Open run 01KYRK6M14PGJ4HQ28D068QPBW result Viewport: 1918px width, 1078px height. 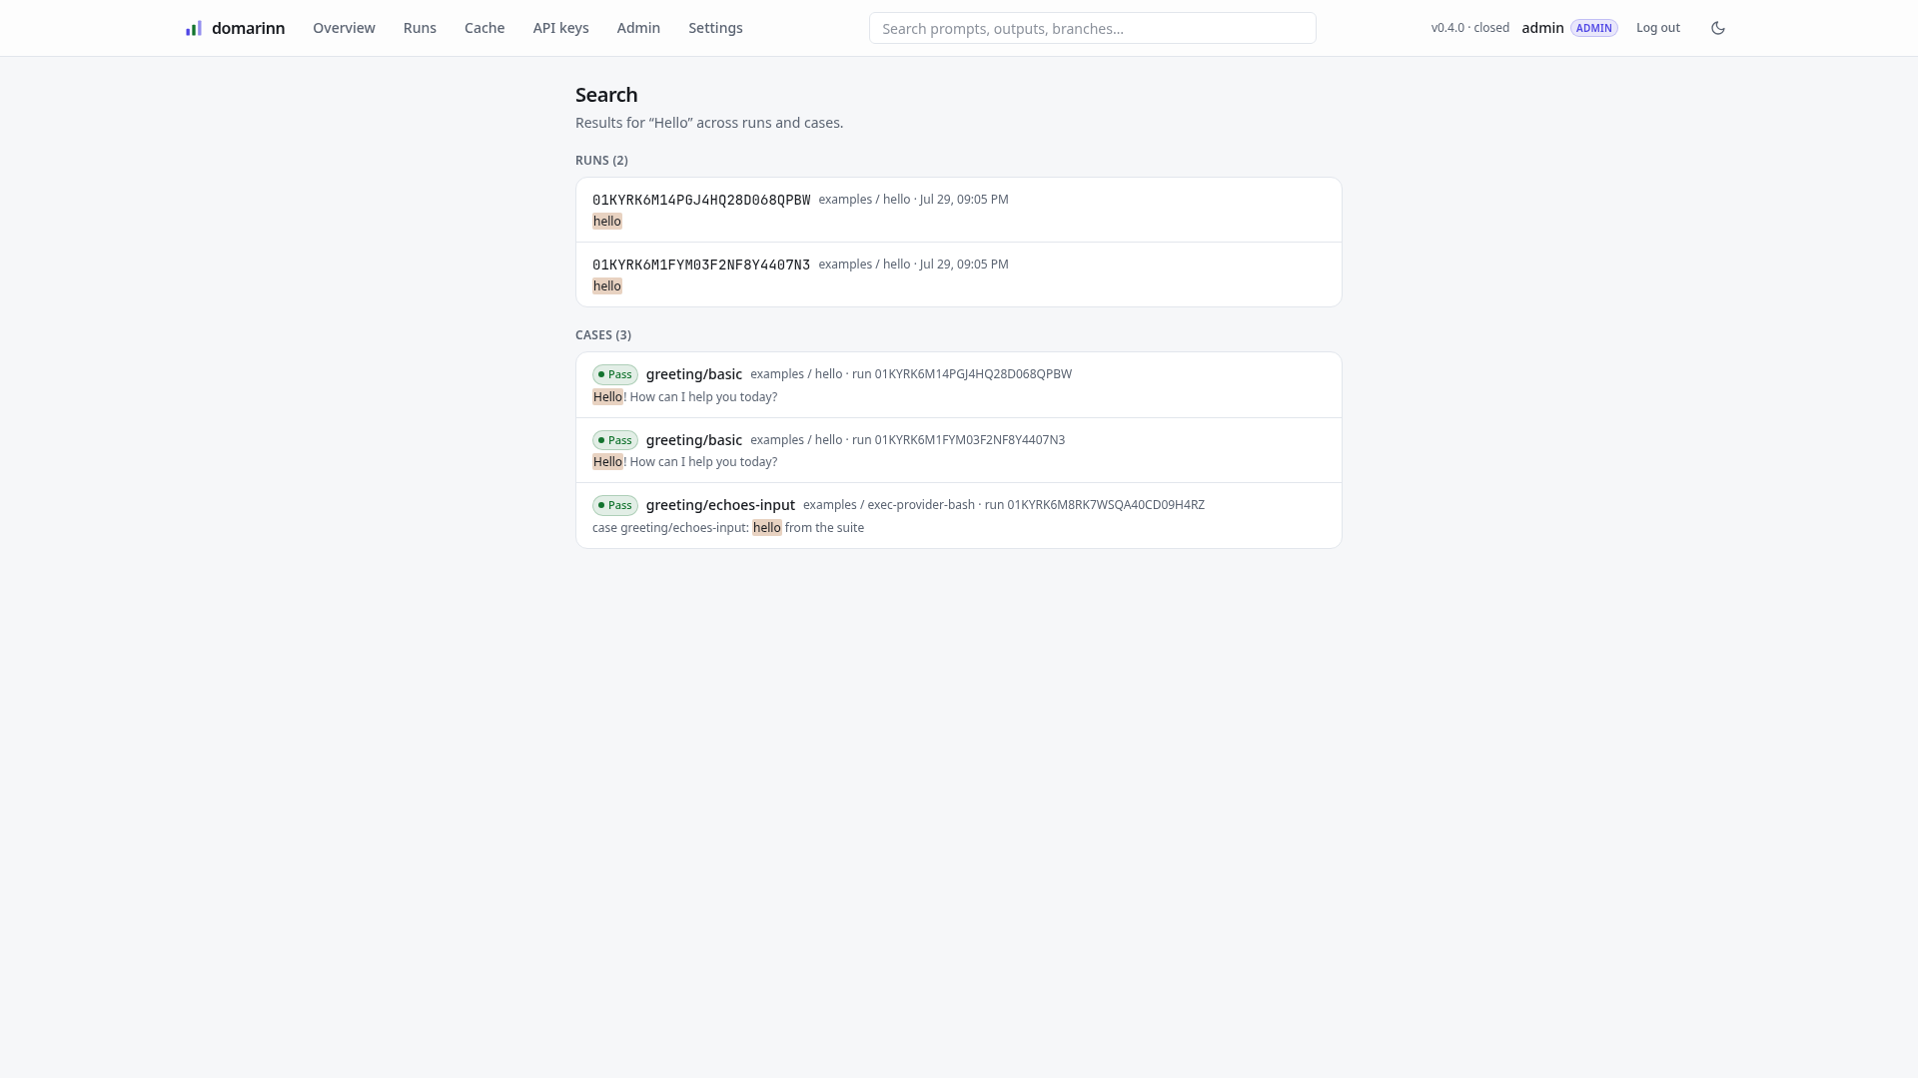[958, 210]
